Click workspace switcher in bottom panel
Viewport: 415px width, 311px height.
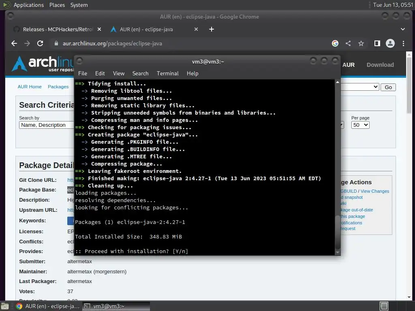pos(384,306)
